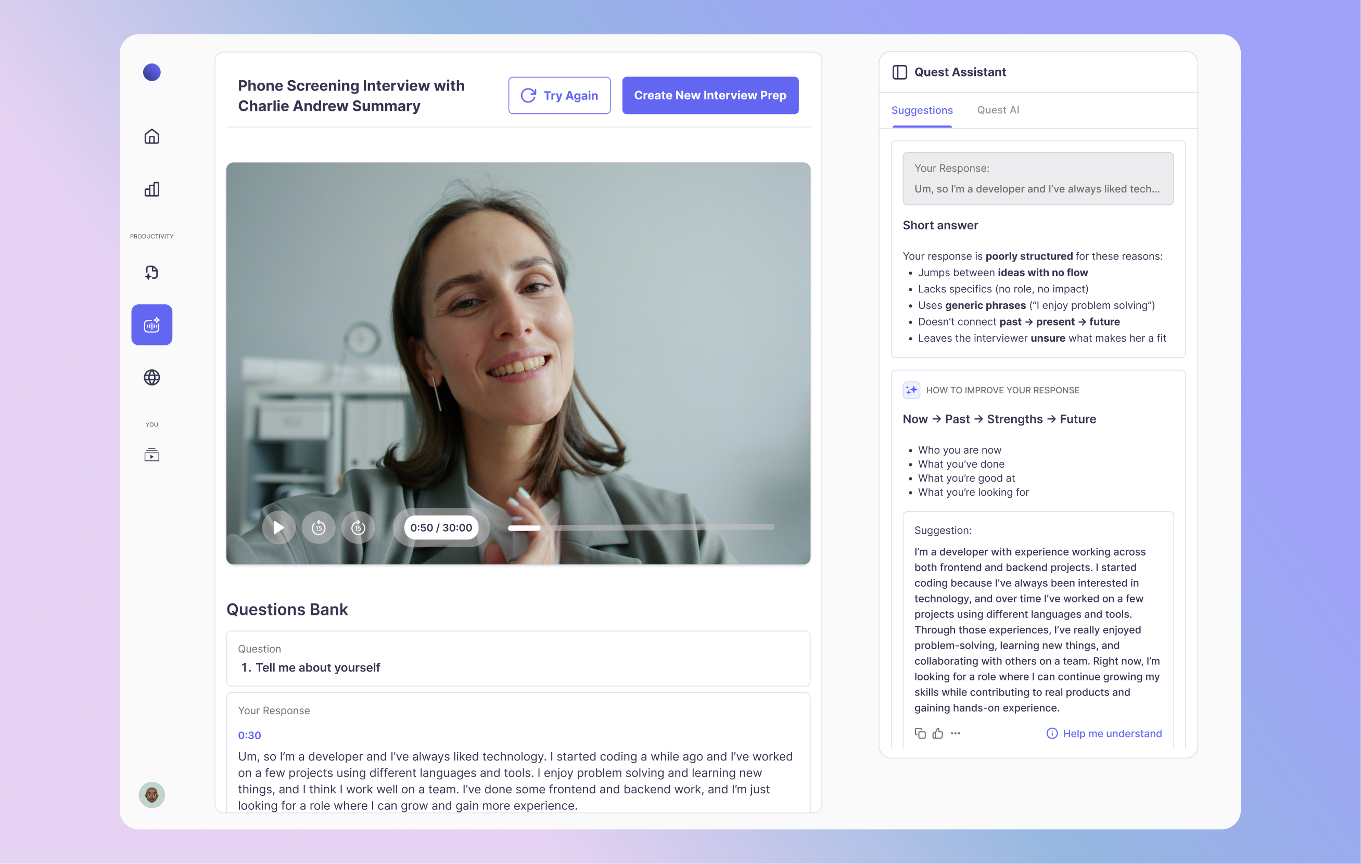Click Create New Interview Prep button
1361x864 pixels.
(x=710, y=95)
